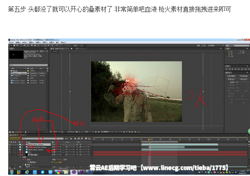Open the Project panel options menu icon

pyautogui.click(x=45, y=48)
